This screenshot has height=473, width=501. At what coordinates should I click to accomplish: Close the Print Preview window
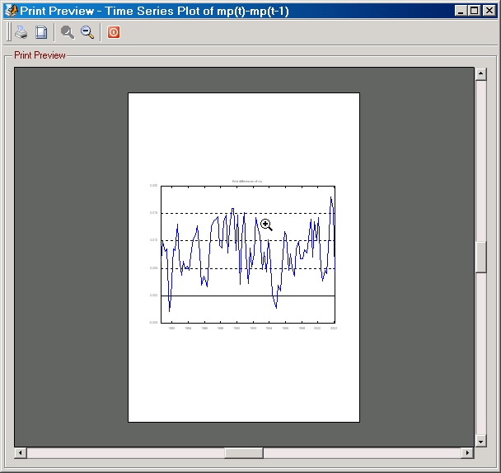pos(489,11)
